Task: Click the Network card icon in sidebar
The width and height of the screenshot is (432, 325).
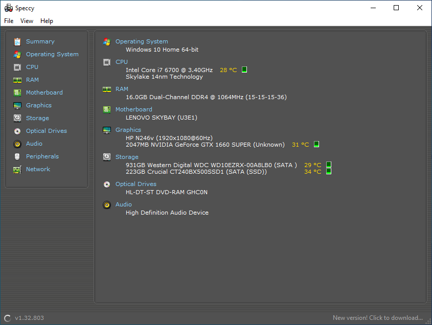Action: [17, 169]
